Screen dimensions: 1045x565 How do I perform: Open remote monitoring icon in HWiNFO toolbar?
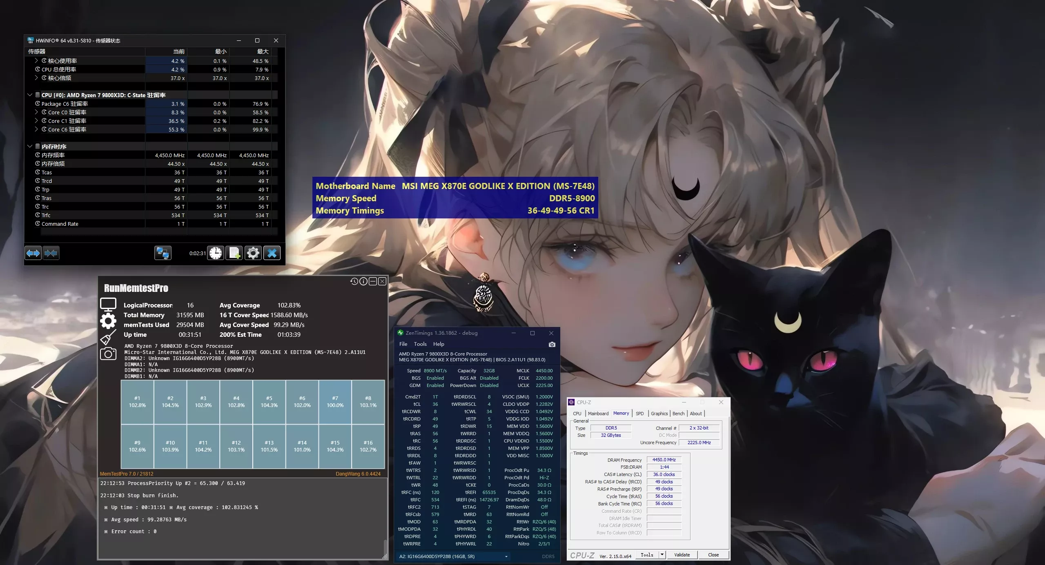point(163,253)
